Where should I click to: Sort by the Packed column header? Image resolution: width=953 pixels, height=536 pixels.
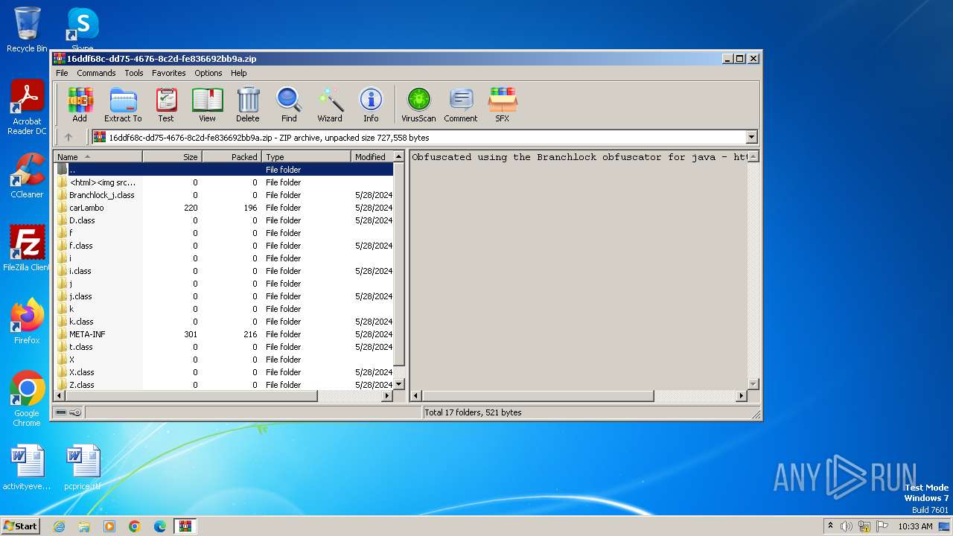click(232, 156)
